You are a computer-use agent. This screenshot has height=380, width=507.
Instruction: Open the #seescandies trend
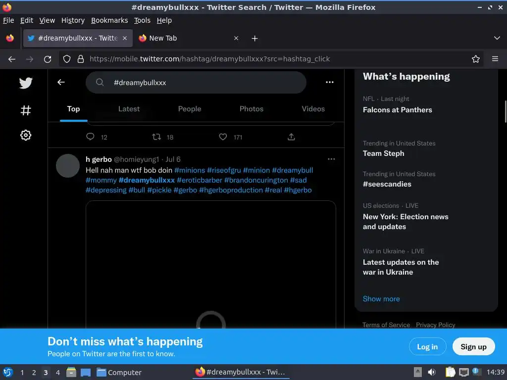pyautogui.click(x=387, y=184)
